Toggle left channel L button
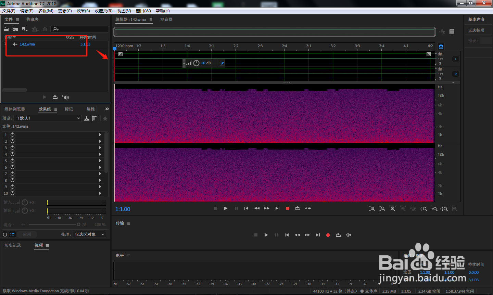The image size is (493, 295). [456, 59]
